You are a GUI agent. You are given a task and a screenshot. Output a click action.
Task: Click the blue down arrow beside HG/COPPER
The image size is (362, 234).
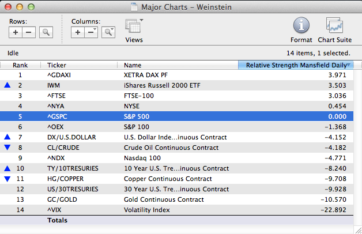[x=7, y=179]
